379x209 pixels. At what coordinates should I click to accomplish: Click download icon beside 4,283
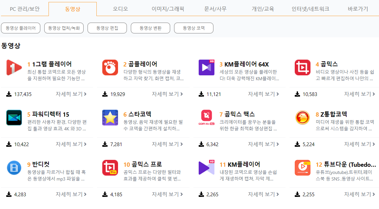[9, 194]
